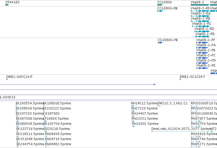The width and height of the screenshot is (217, 148).
Task: Click the CG16800-PB protein glyph
Action: [x=160, y=43]
